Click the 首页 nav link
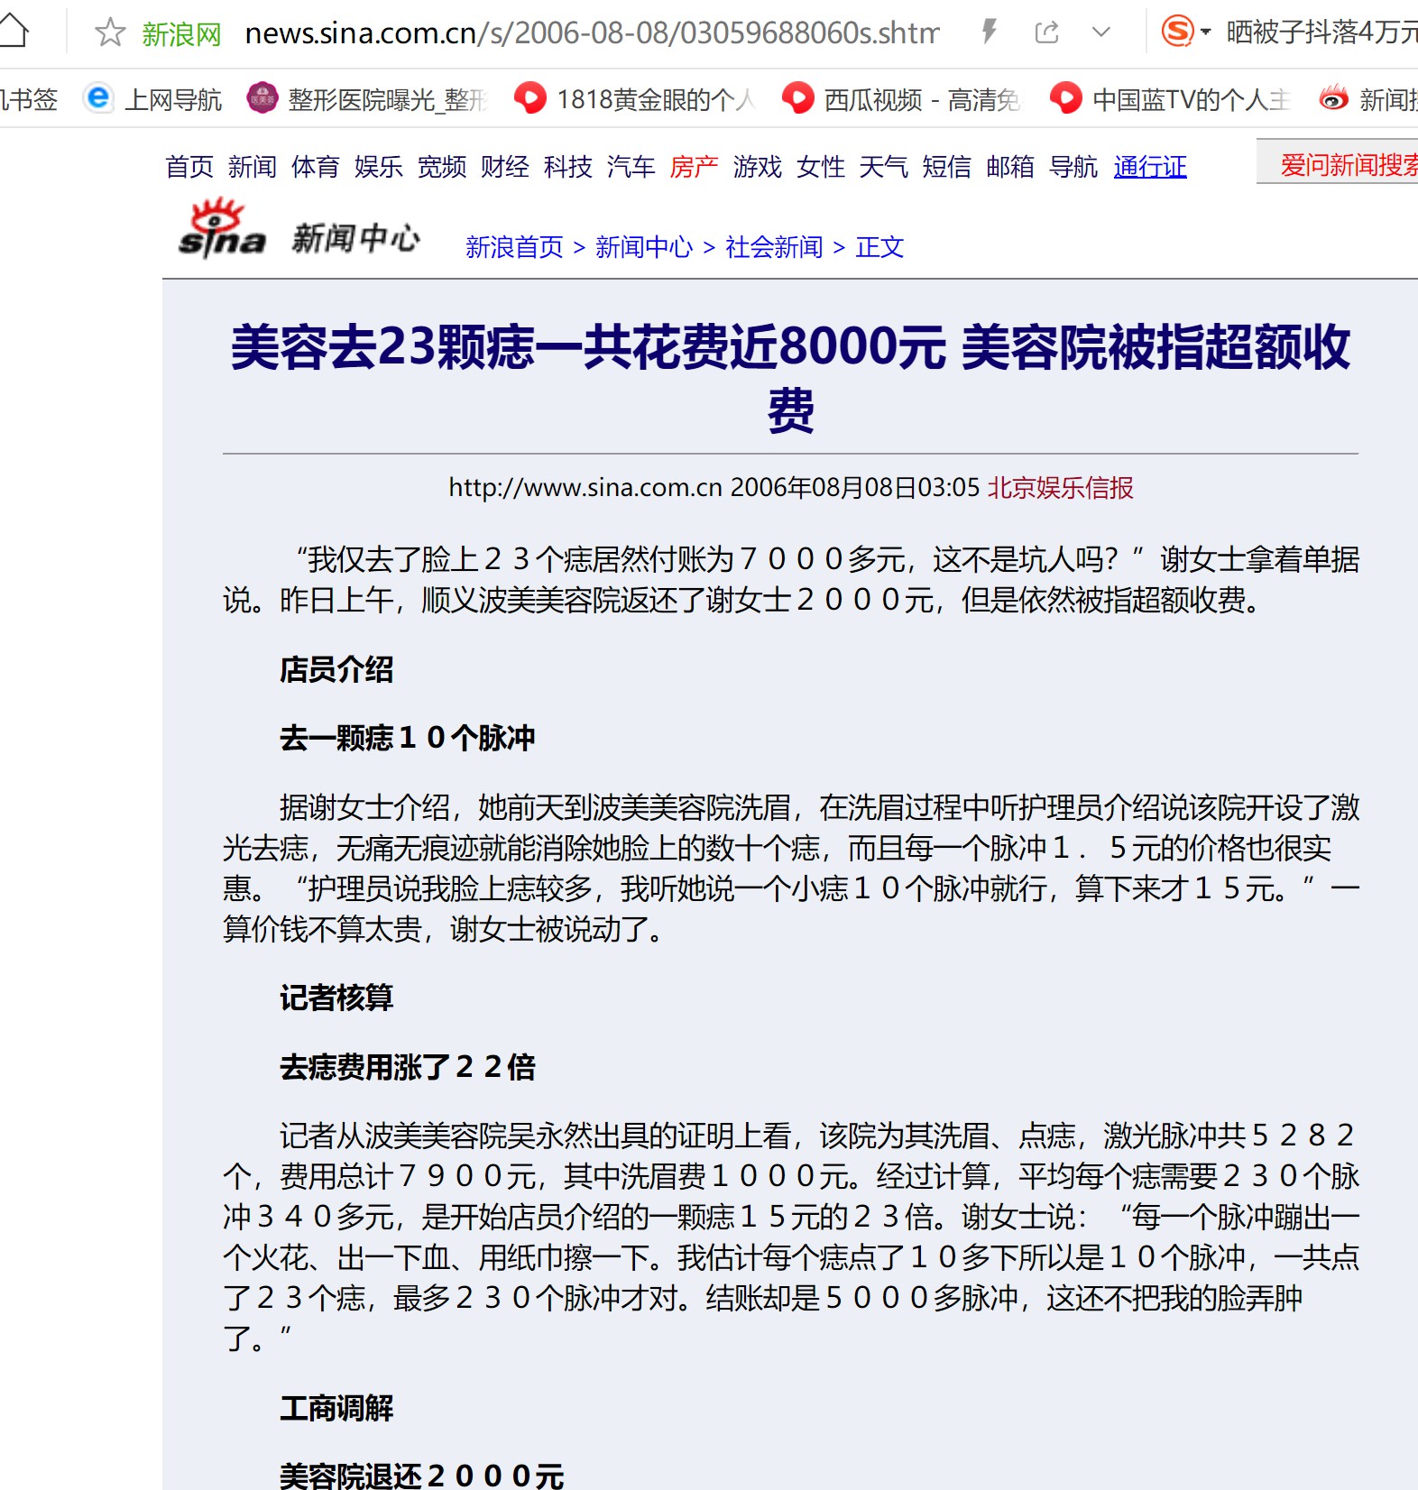The width and height of the screenshot is (1418, 1490). (189, 167)
